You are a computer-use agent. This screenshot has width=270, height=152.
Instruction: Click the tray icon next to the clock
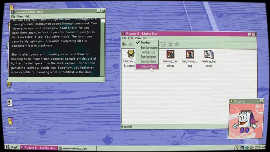[252, 147]
